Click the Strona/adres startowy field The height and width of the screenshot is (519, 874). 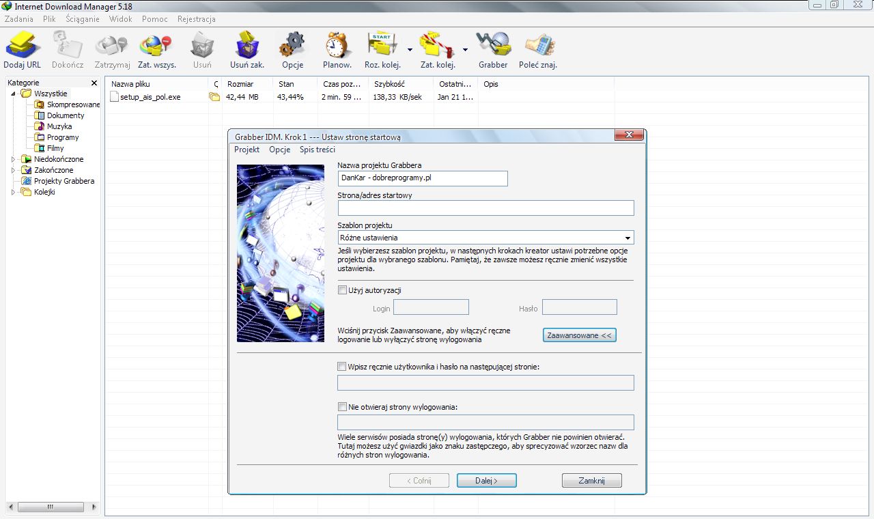(485, 208)
